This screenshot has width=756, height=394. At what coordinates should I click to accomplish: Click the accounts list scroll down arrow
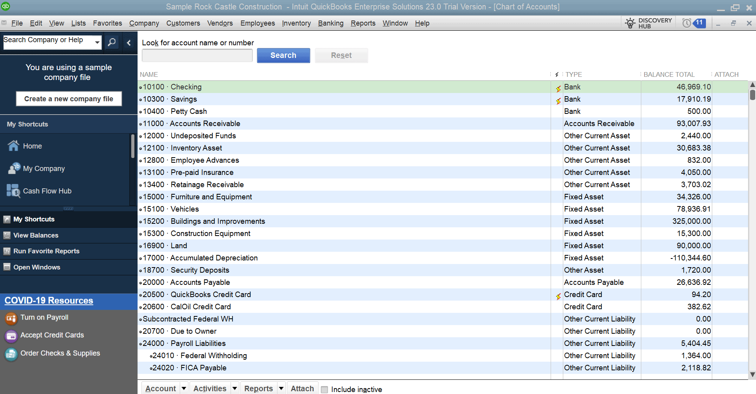[752, 375]
